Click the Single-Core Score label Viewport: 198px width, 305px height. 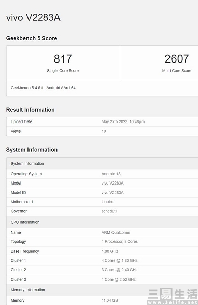[63, 71]
